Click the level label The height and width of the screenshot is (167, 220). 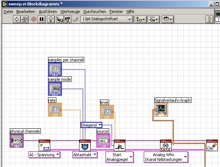tap(104, 102)
